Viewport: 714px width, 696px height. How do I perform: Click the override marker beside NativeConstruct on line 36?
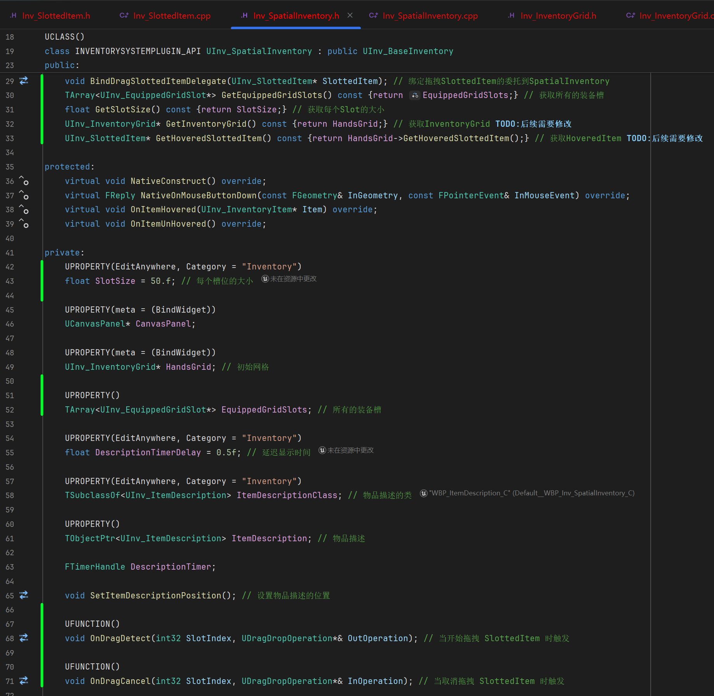click(24, 181)
